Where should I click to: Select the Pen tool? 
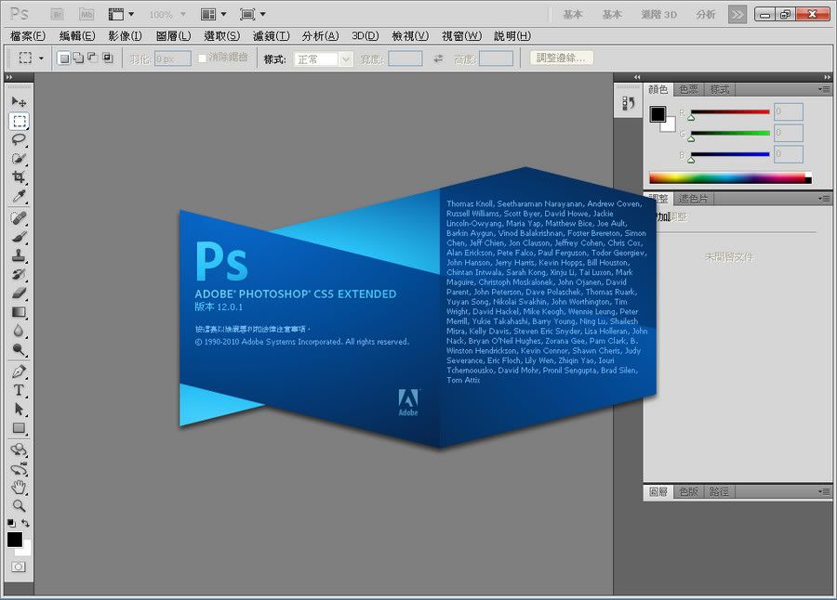click(x=20, y=372)
